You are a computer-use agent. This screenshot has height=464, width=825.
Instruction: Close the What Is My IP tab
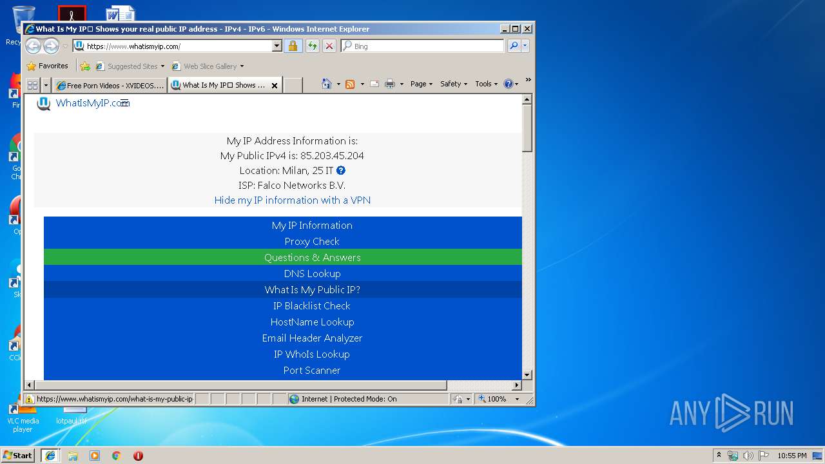pyautogui.click(x=274, y=85)
